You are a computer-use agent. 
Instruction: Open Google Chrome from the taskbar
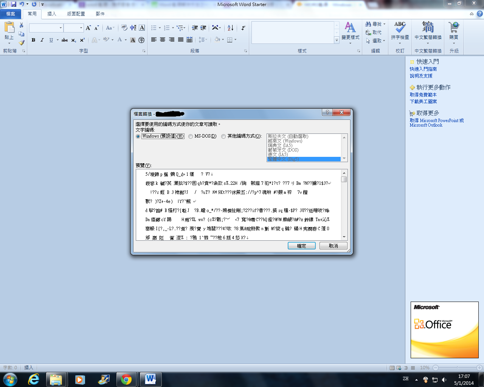(126, 379)
